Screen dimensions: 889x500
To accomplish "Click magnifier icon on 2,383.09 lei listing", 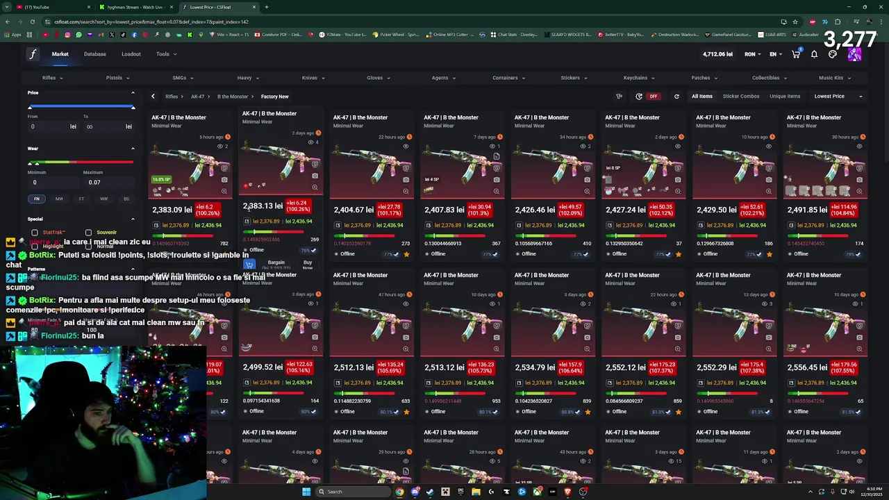I will pyautogui.click(x=224, y=191).
